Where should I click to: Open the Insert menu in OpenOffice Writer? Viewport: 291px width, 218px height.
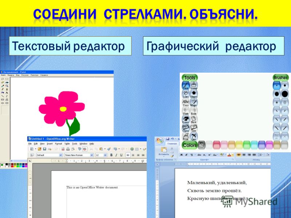(50, 144)
